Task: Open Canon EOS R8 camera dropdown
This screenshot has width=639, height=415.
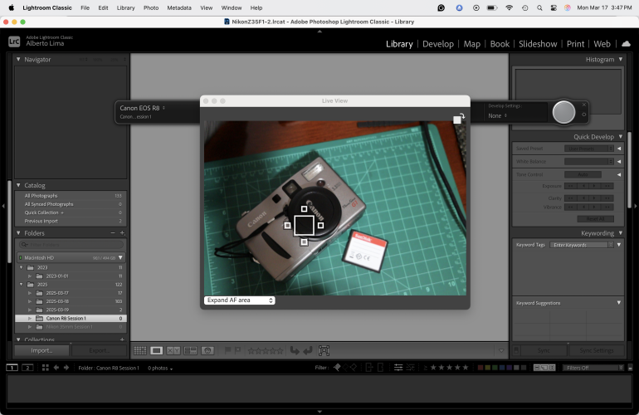Action: 142,108
